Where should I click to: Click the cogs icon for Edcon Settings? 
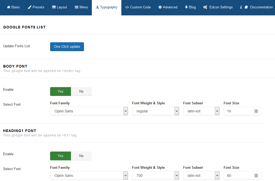click(205, 7)
